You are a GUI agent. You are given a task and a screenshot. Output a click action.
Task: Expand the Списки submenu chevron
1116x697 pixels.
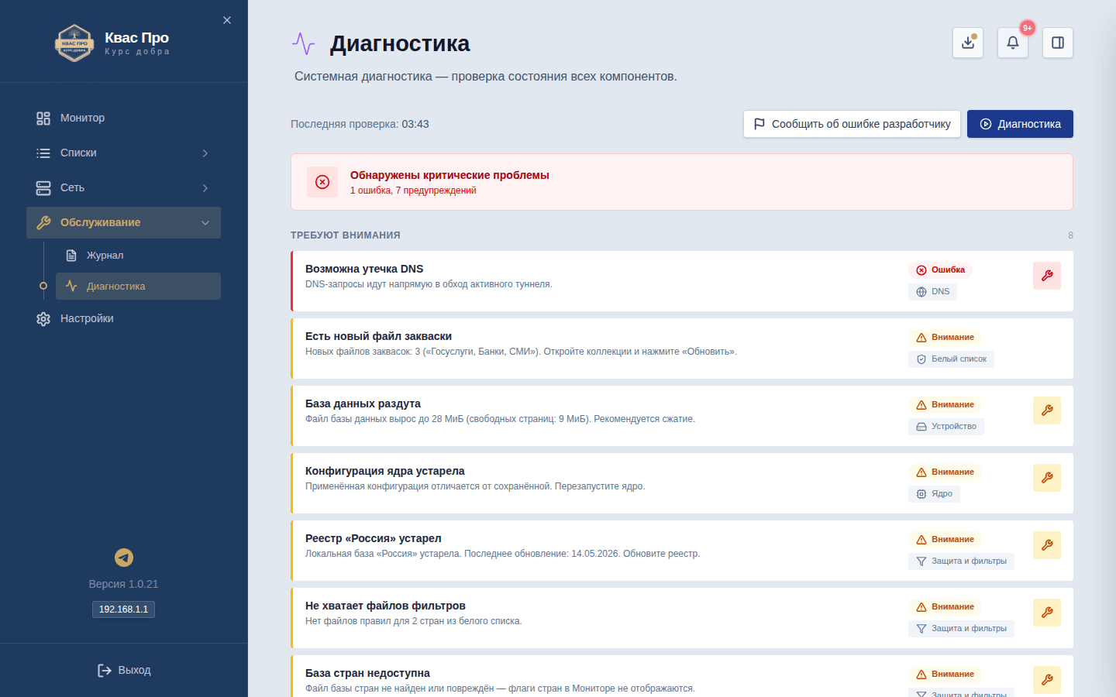click(x=205, y=153)
